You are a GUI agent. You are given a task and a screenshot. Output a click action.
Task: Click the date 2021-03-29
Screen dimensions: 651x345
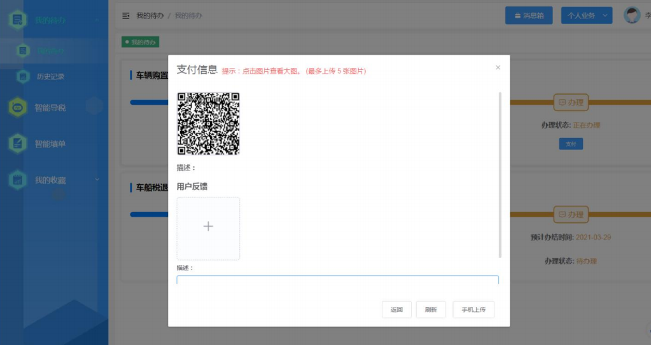(593, 237)
